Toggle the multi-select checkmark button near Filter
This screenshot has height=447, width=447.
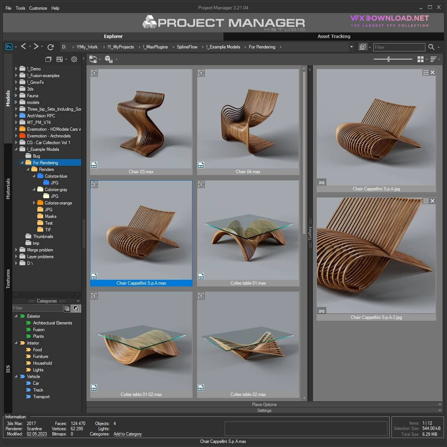coord(362,47)
